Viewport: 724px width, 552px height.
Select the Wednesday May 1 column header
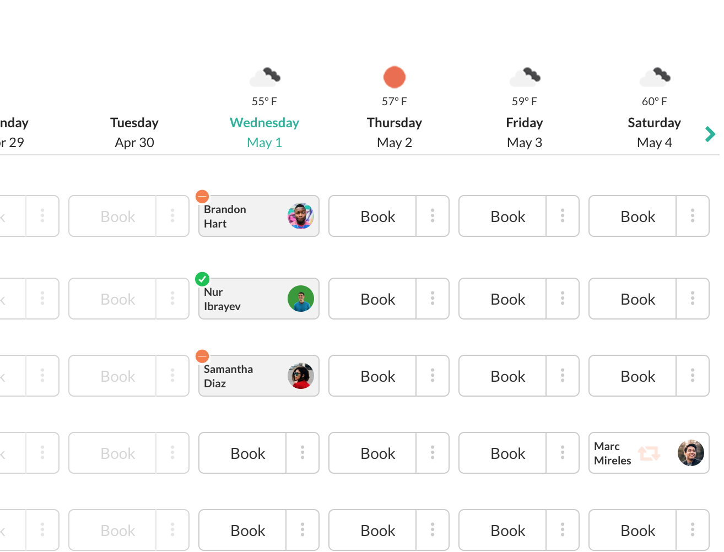[264, 132]
